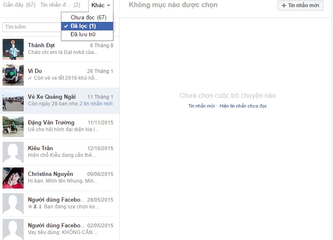Click preview 'Hiện chỗ Kiều đang cần thê...'

(x=62, y=155)
